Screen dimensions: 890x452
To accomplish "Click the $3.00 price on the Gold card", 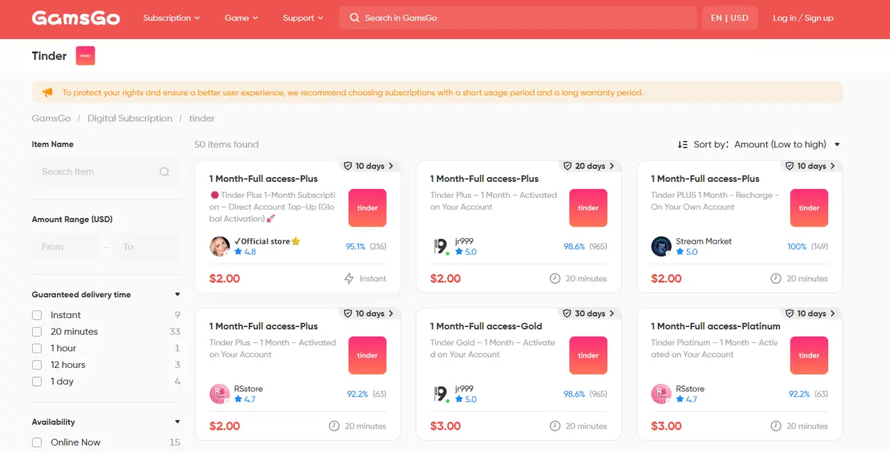I will tap(445, 426).
